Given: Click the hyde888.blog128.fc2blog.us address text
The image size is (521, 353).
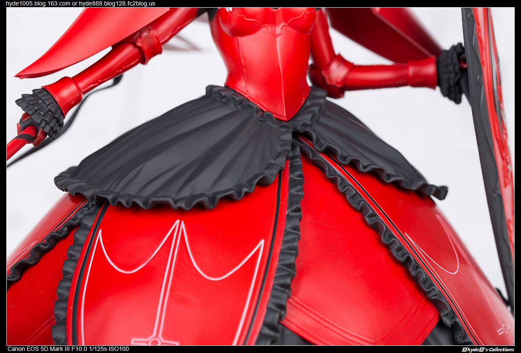Looking at the screenshot, I should click(x=117, y=3).
